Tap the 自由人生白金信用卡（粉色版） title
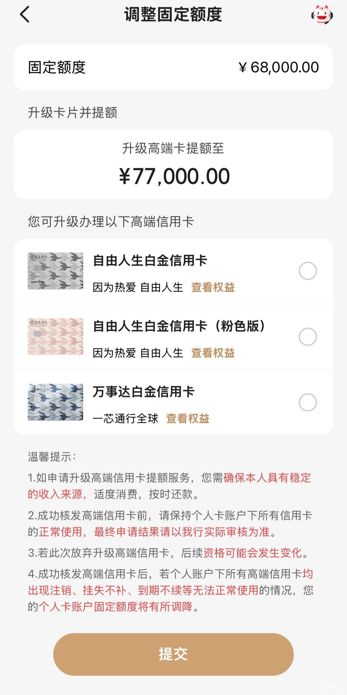The width and height of the screenshot is (347, 695). point(179,326)
